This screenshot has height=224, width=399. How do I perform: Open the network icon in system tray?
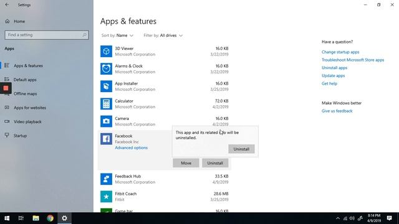[345, 218]
